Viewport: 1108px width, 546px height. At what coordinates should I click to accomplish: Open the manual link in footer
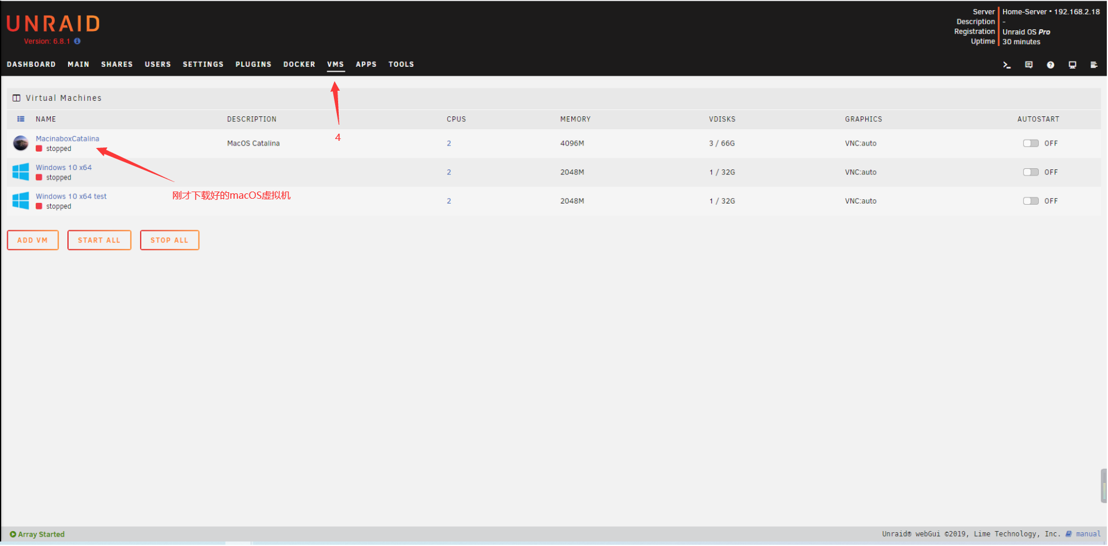[1088, 534]
